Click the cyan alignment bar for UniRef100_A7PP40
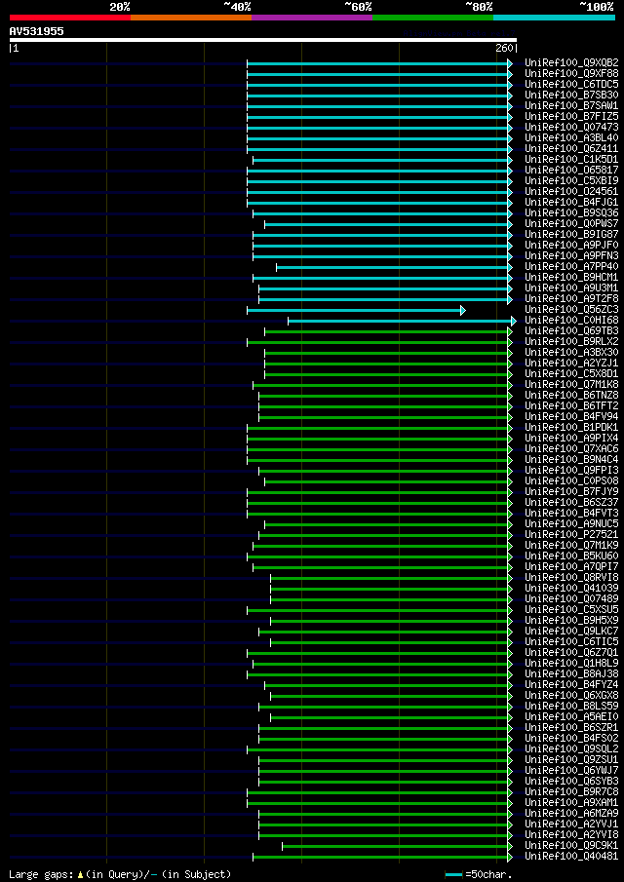Viewport: 624px width, 882px height. coord(395,267)
